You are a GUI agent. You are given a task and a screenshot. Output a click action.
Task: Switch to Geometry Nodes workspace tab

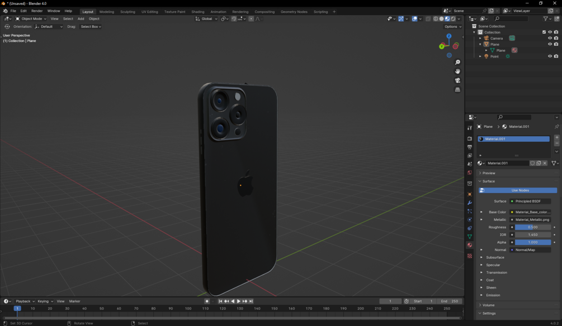pyautogui.click(x=294, y=12)
